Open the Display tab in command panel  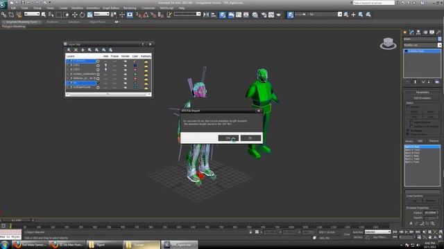(x=432, y=33)
